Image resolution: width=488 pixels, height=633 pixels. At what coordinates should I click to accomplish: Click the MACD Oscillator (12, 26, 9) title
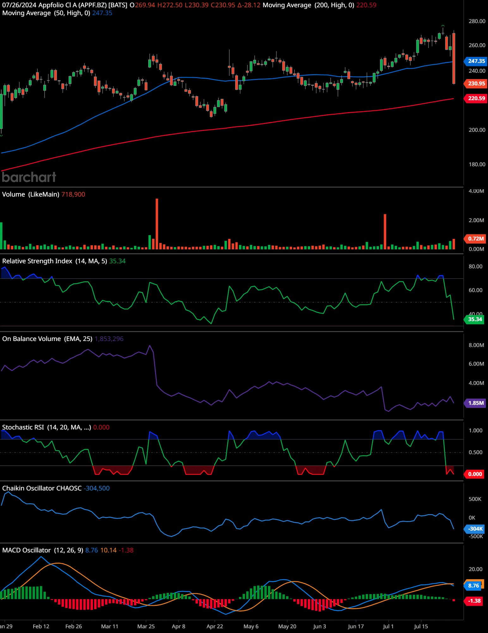coord(43,550)
